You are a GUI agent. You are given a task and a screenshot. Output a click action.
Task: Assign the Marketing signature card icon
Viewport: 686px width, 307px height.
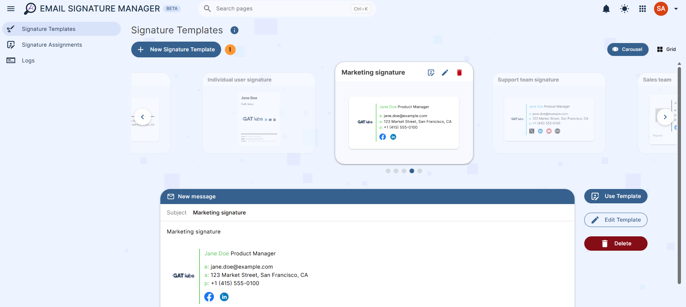(x=431, y=73)
